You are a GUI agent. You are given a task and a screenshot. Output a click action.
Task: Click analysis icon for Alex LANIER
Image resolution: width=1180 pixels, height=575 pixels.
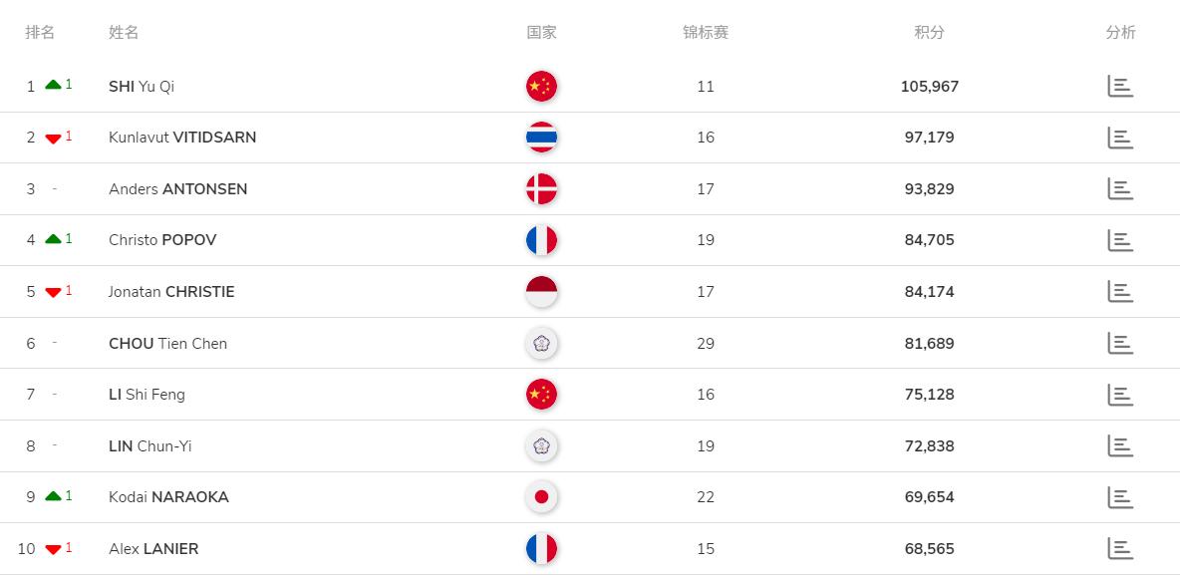point(1120,548)
